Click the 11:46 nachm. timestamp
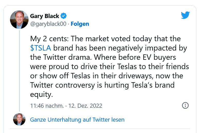 coord(47,106)
